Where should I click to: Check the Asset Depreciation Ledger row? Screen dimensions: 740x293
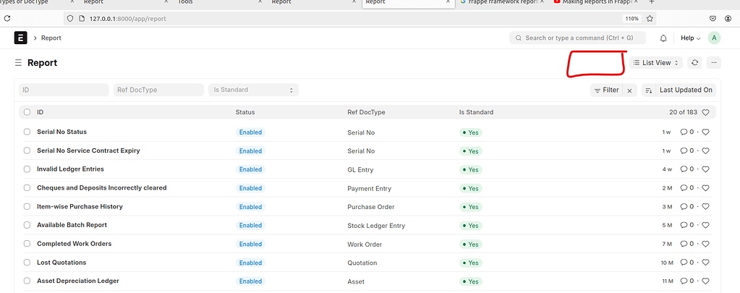pos(27,281)
